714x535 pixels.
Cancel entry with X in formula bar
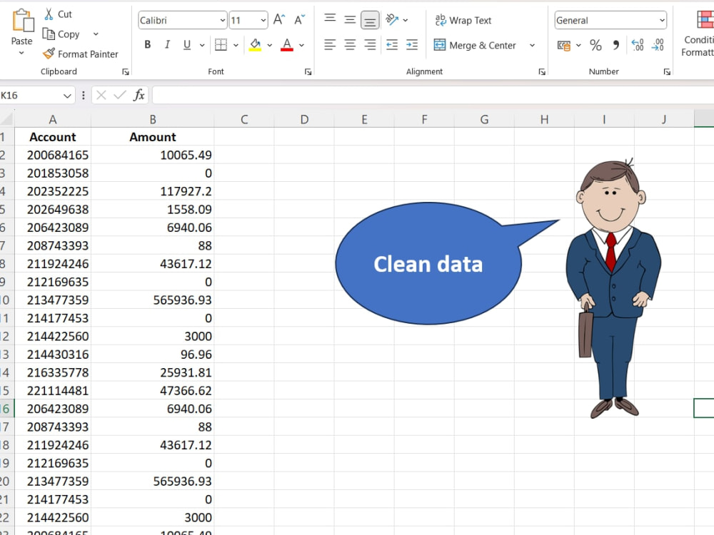101,95
